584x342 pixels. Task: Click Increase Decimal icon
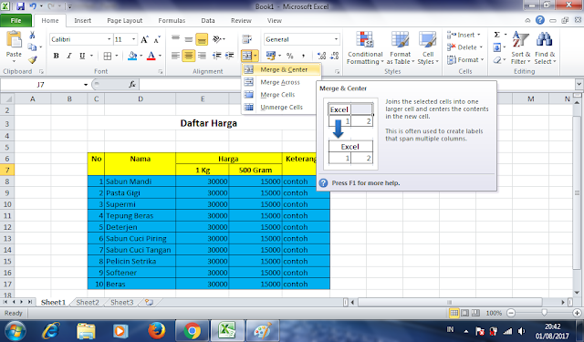[x=321, y=56]
